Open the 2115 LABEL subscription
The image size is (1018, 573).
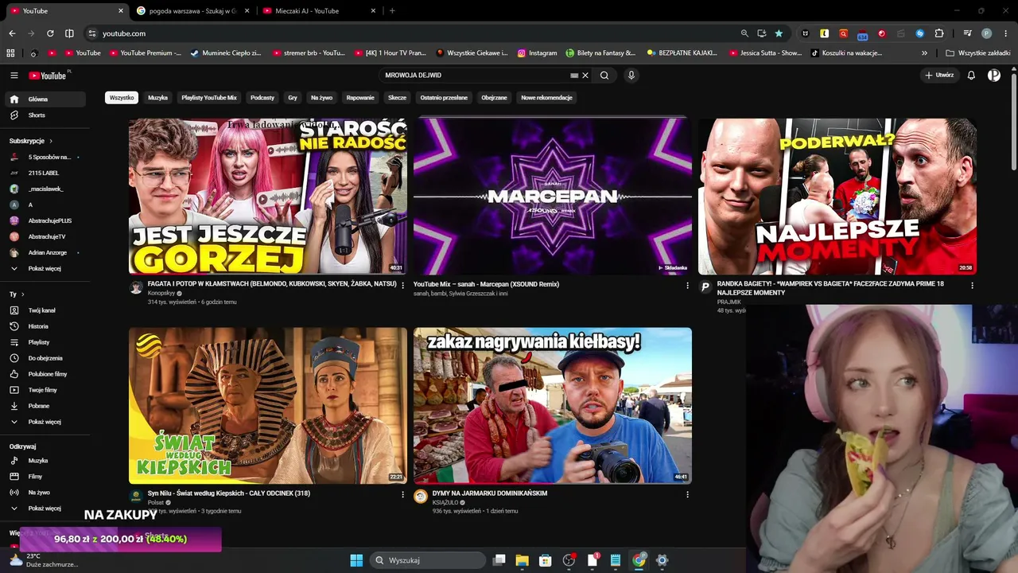[x=47, y=173]
